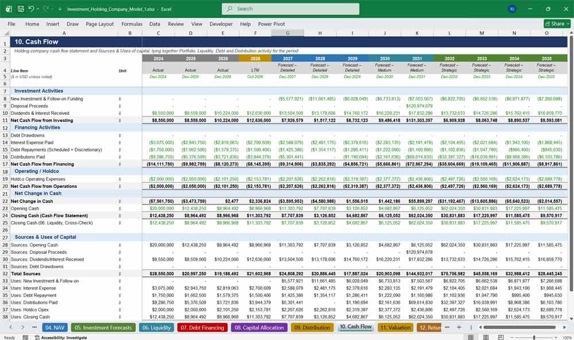
Task: Select the Total Sources label
Action: pyautogui.click(x=26, y=274)
